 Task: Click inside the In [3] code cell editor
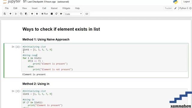pyautogui.click(x=104, y=98)
